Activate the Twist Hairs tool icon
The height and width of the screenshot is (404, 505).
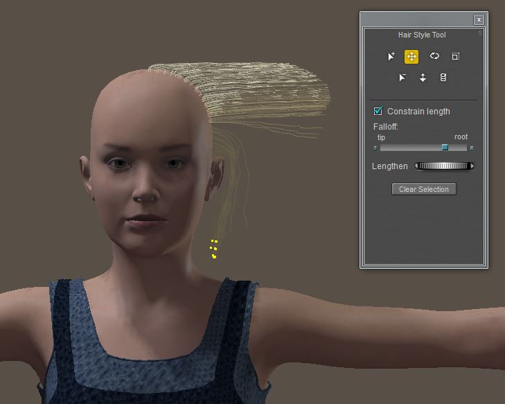pyautogui.click(x=443, y=78)
